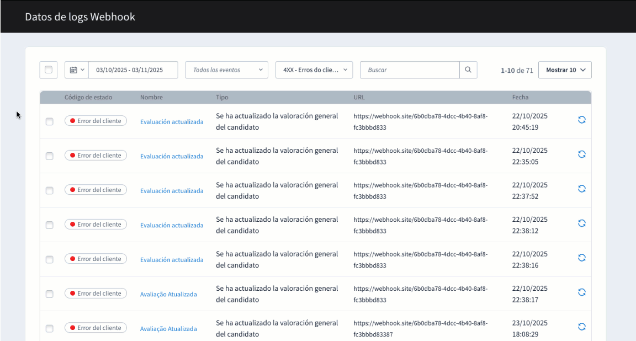Click the search magnifier icon
This screenshot has width=636, height=341.
tap(468, 70)
